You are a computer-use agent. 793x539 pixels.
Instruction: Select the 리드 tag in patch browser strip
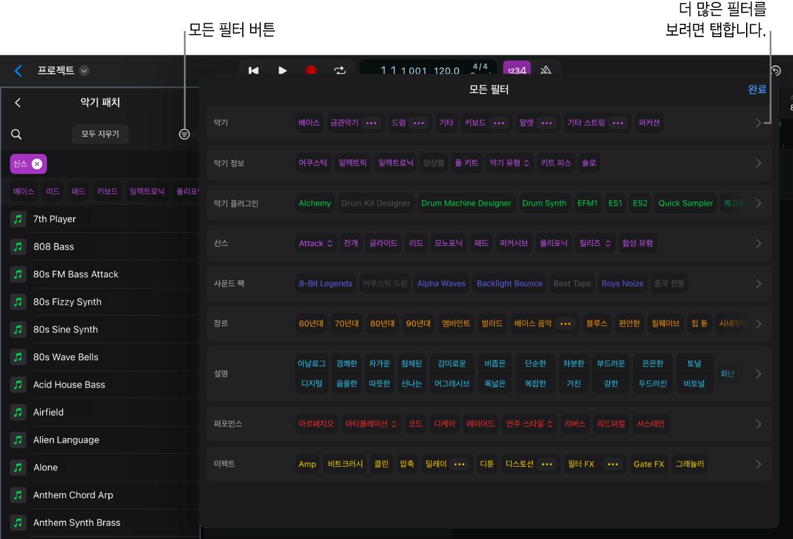coord(53,191)
